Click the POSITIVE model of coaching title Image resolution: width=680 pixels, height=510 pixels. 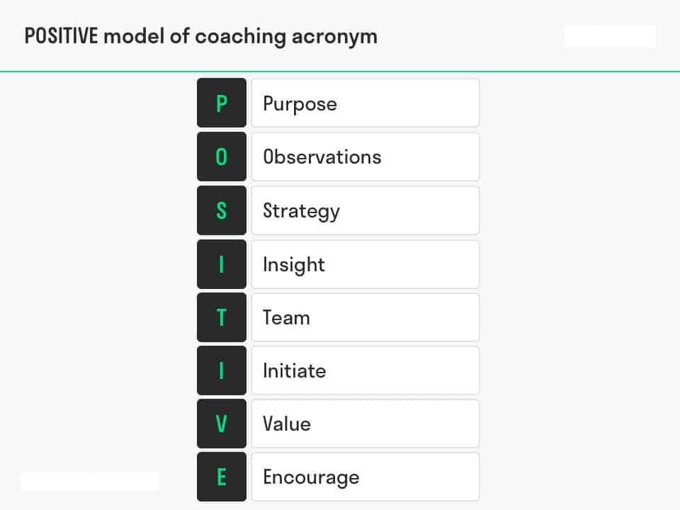tap(200, 36)
